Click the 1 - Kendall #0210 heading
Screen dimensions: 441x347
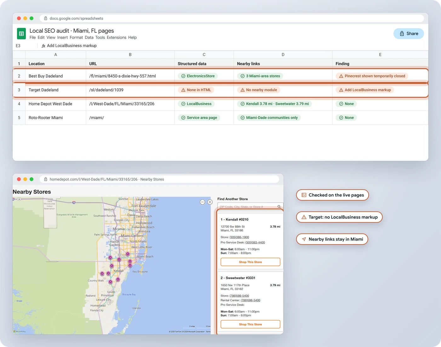(234, 220)
